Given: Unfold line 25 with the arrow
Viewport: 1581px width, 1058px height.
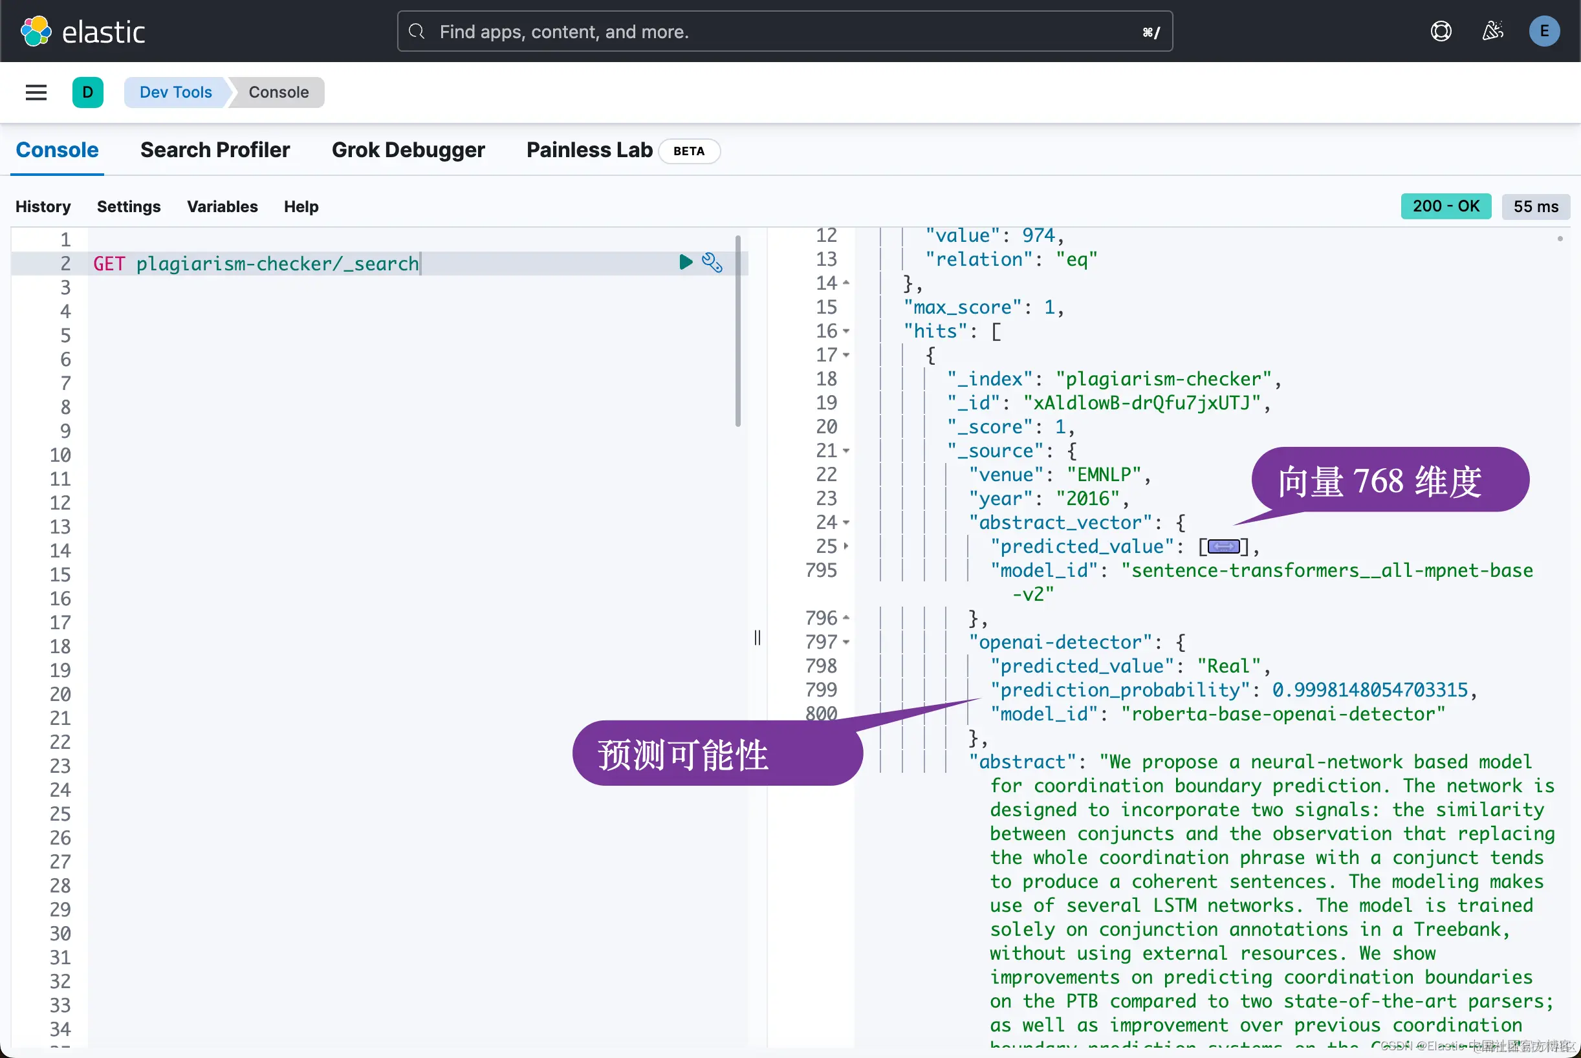Looking at the screenshot, I should tap(846, 546).
